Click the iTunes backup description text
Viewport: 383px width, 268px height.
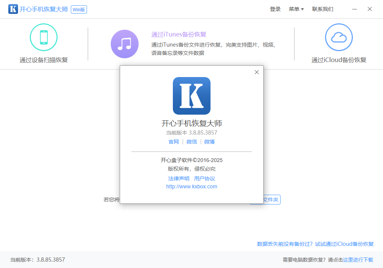click(x=214, y=49)
